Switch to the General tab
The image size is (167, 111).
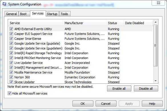point(11,14)
